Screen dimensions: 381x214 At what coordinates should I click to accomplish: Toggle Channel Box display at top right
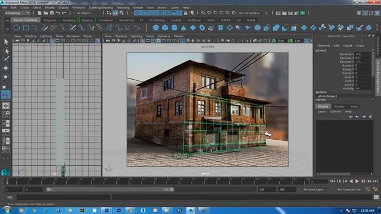coord(377,13)
